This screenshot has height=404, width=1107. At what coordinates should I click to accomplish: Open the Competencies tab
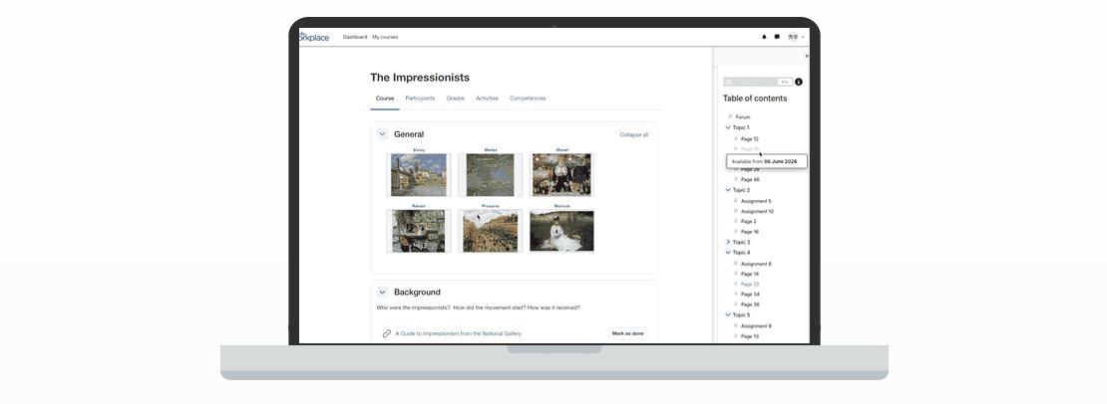[x=528, y=99]
